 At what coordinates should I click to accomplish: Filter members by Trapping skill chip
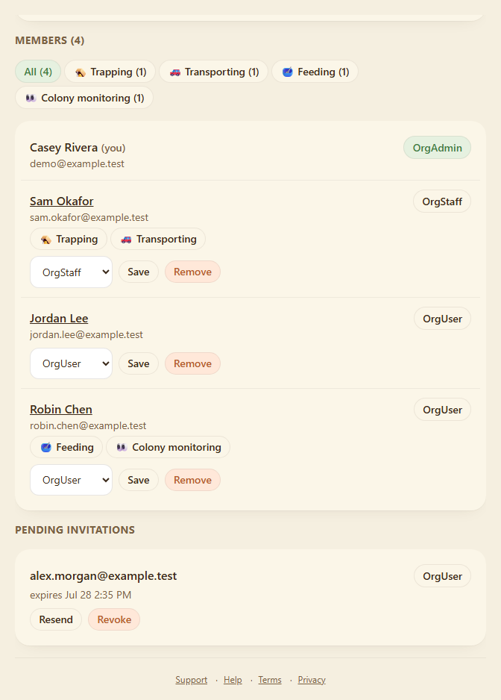[110, 72]
